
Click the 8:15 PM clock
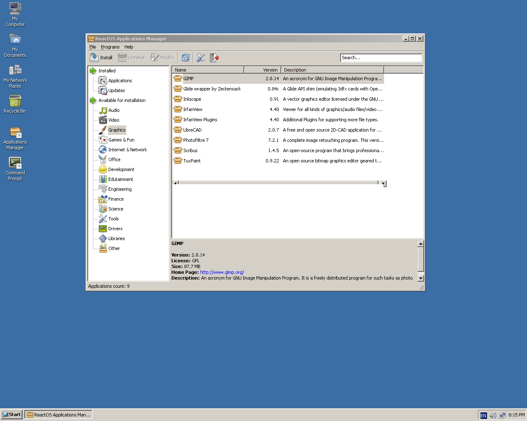516,415
